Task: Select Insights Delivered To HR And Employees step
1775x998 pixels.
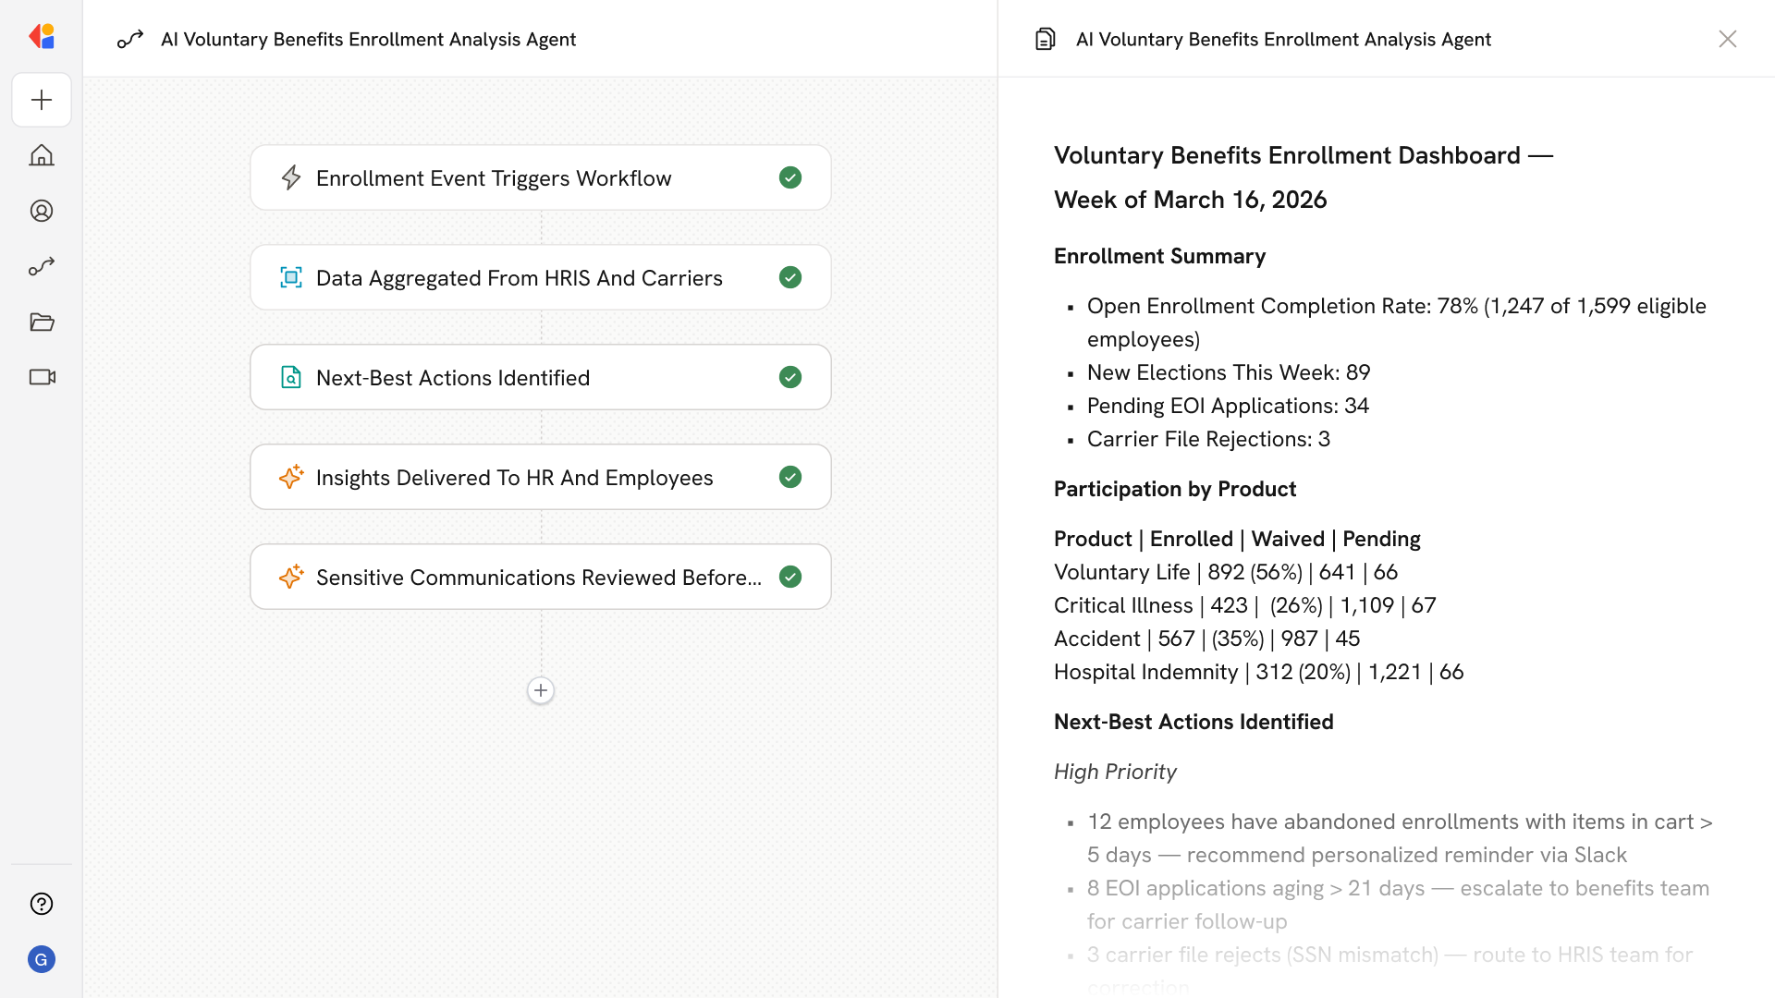Action: pyautogui.click(x=514, y=477)
